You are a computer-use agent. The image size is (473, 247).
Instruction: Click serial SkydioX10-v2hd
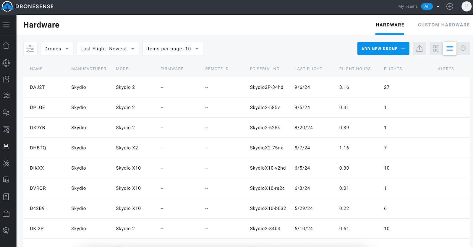coord(268,168)
